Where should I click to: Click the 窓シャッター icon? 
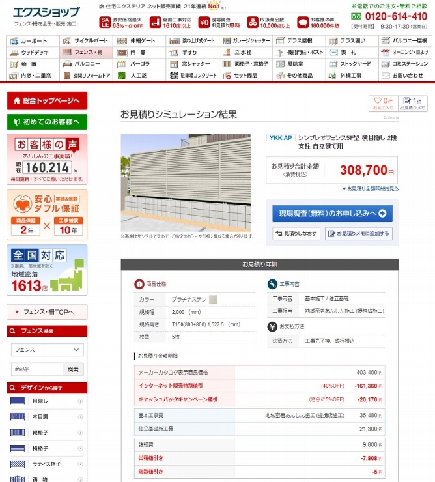pos(174,64)
